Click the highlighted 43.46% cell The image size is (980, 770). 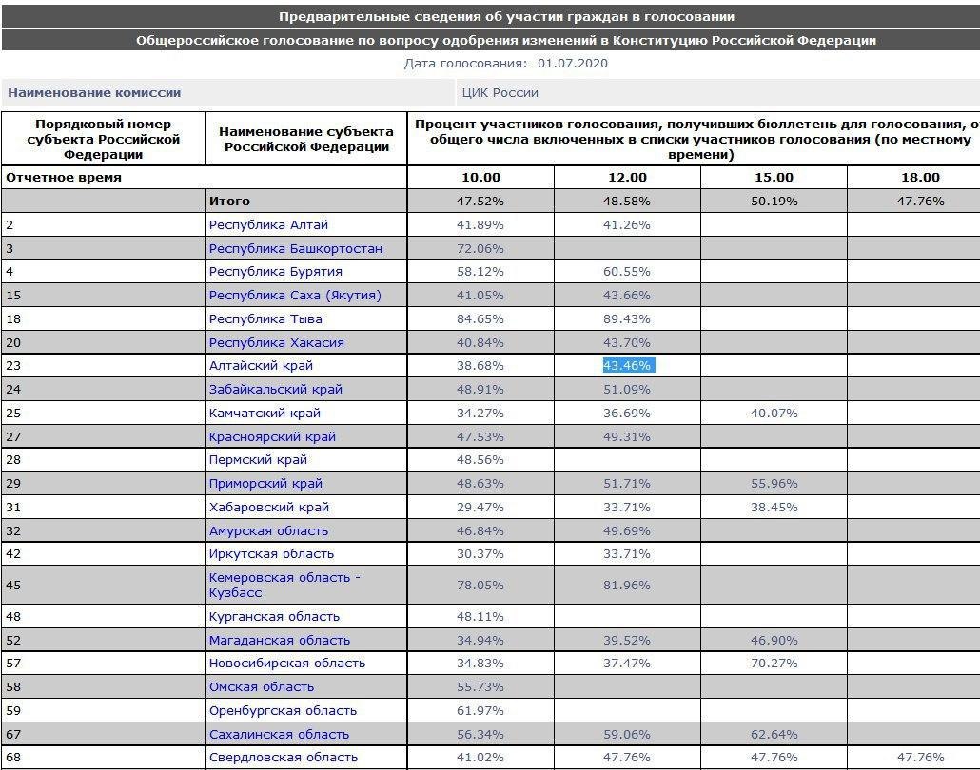628,365
